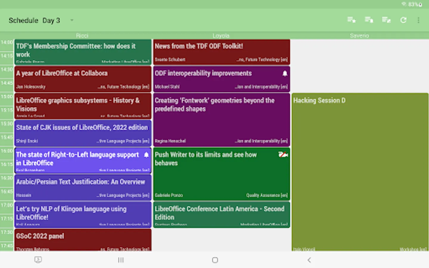This screenshot has height=268, width=429.
Task: Open the Hacking Session D workshop block
Action: pyautogui.click(x=360, y=172)
